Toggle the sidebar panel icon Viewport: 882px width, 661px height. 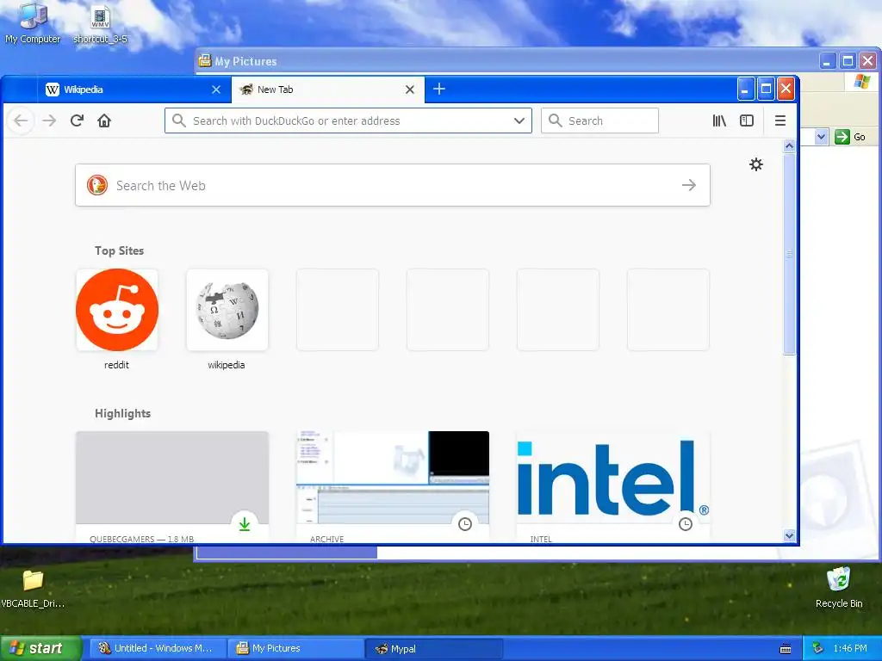(747, 120)
